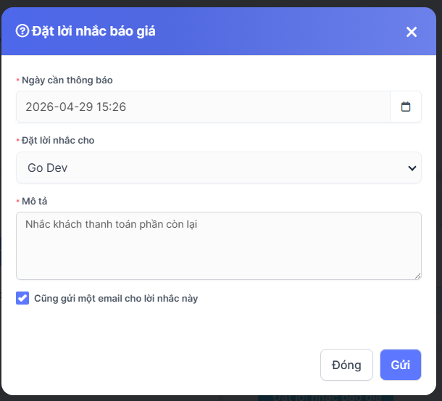This screenshot has width=442, height=401.
Task: Click the date field showing 2026-04-29 15:26
Action: tap(203, 107)
